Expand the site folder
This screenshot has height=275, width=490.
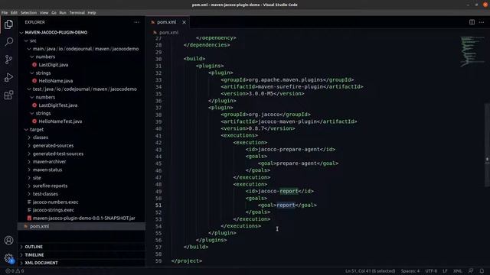point(37,178)
